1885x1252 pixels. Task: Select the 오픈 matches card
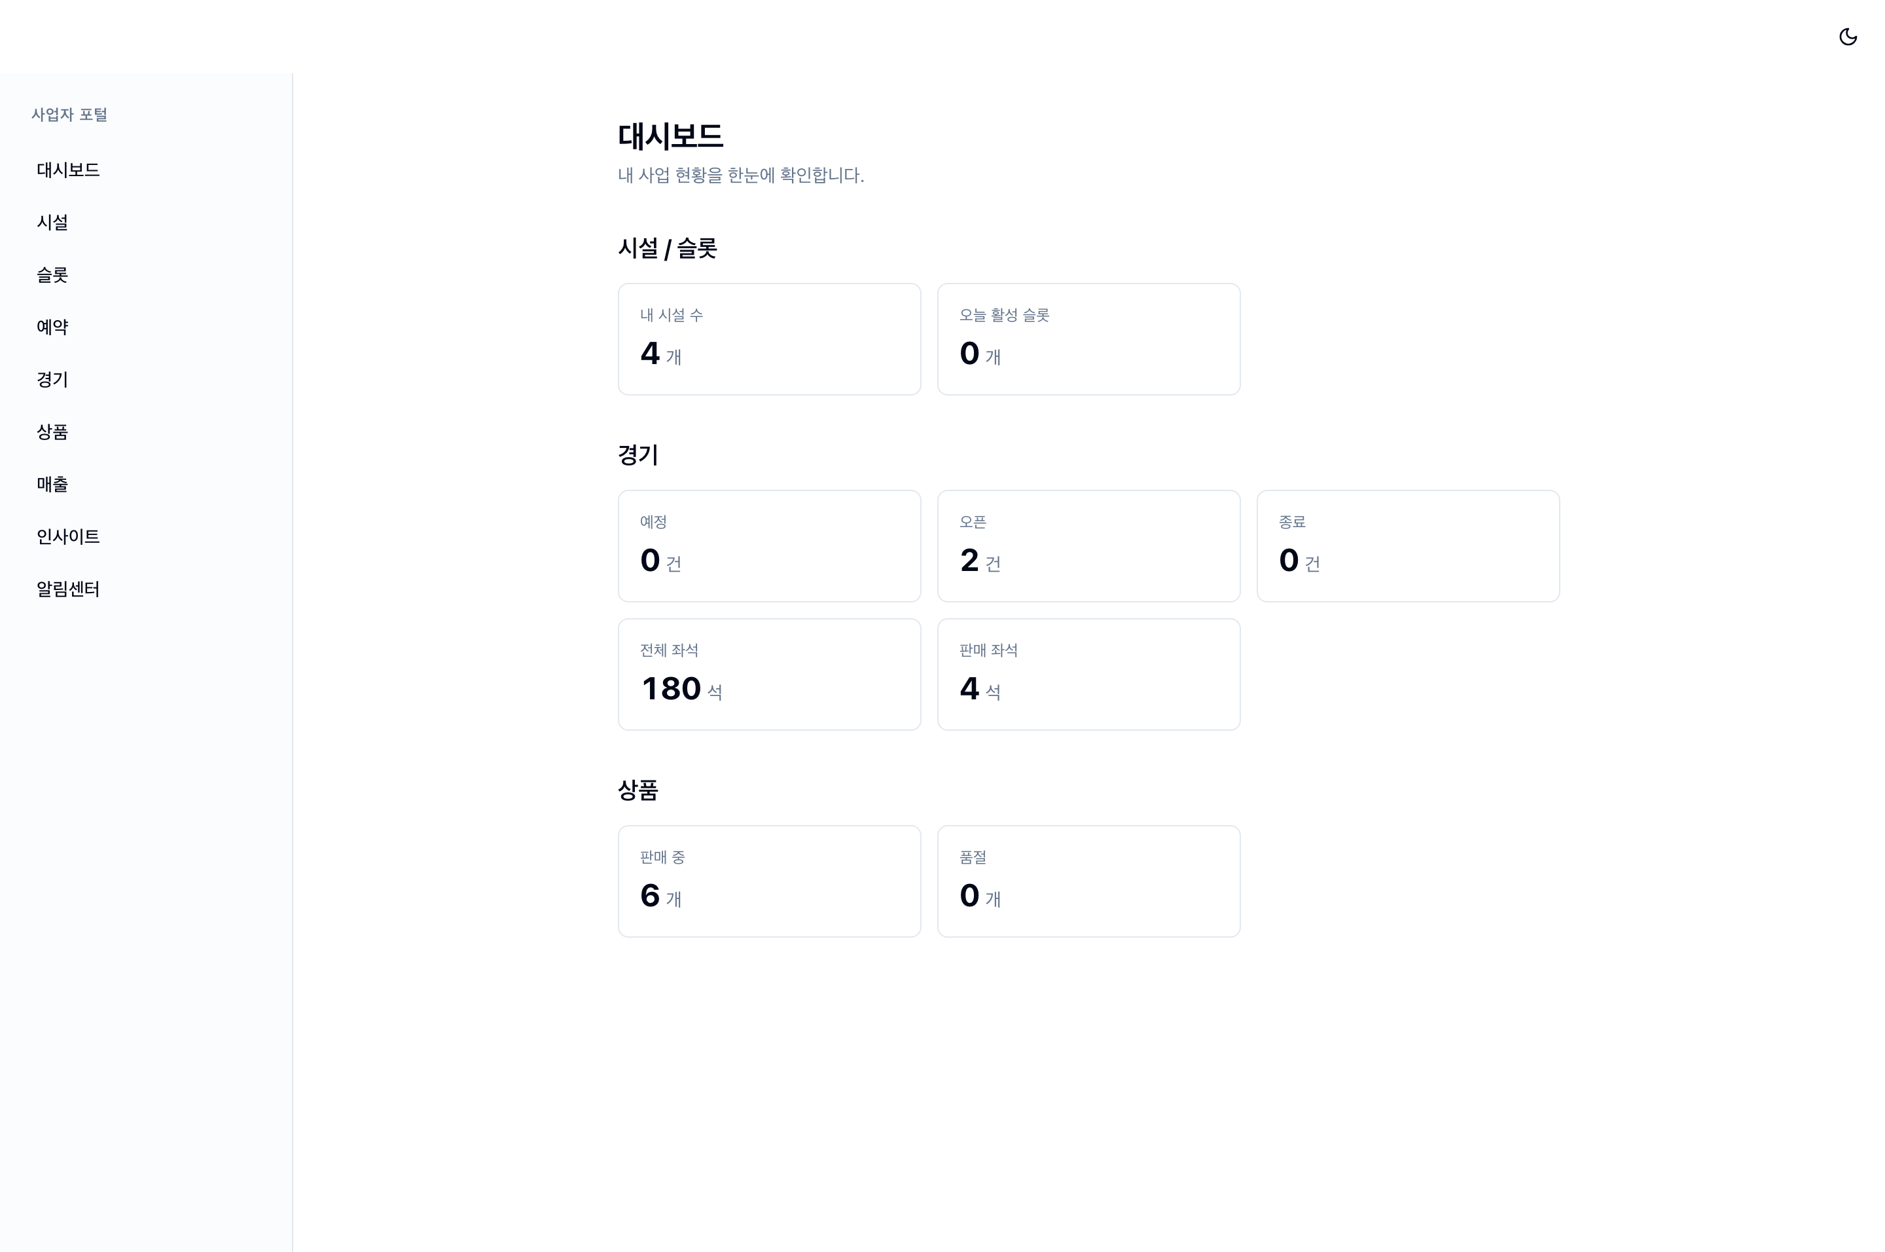coord(1088,546)
